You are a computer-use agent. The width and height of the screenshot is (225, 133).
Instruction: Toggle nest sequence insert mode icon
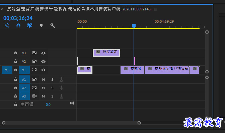7,25
